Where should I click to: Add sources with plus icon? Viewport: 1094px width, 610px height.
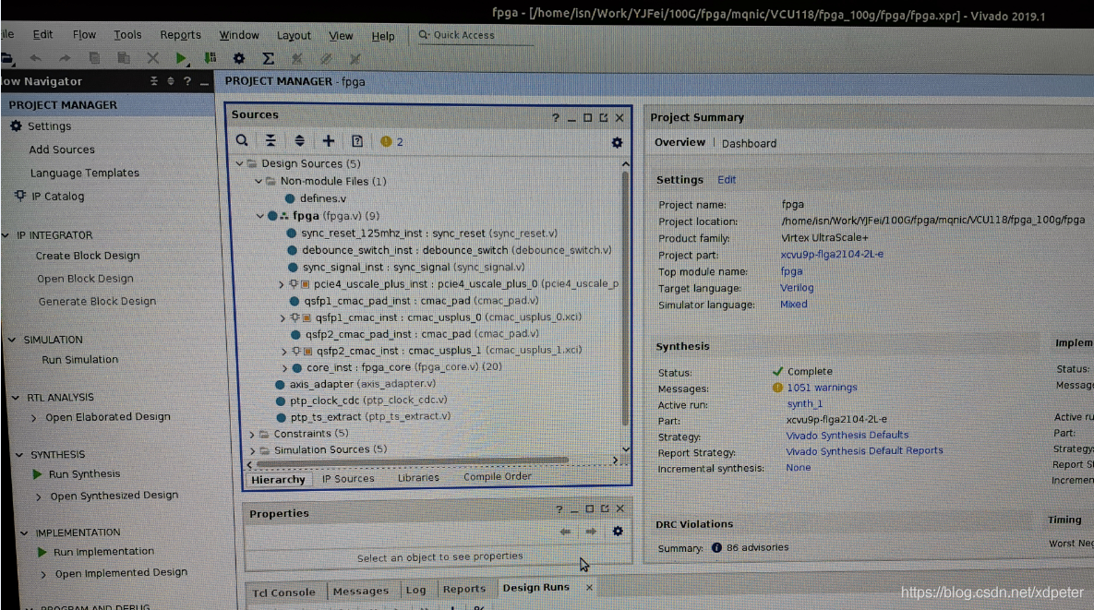[328, 141]
